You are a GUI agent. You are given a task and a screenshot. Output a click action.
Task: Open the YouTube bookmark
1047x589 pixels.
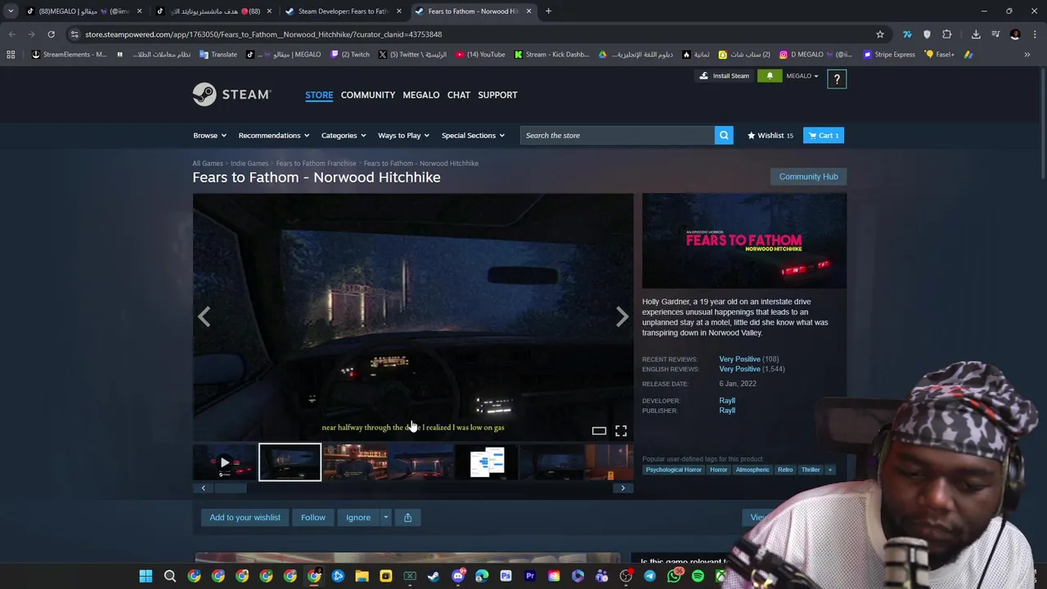pyautogui.click(x=481, y=54)
